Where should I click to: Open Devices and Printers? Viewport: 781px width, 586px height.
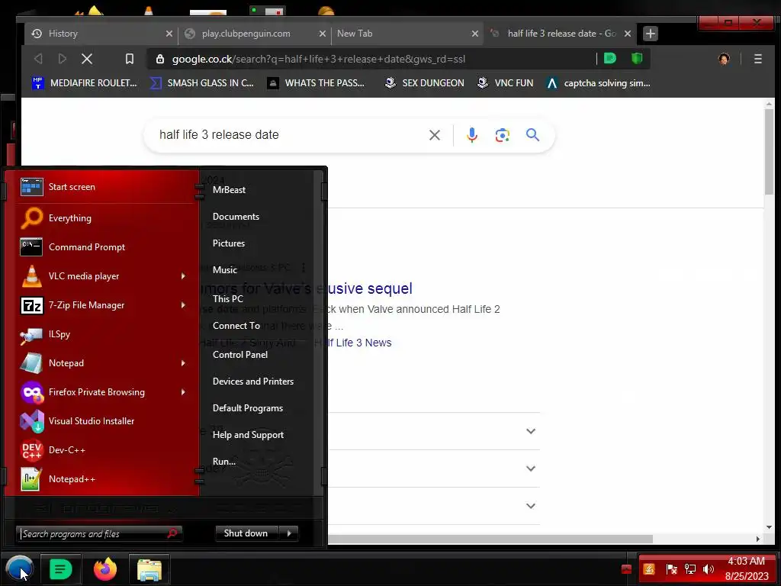[253, 382]
